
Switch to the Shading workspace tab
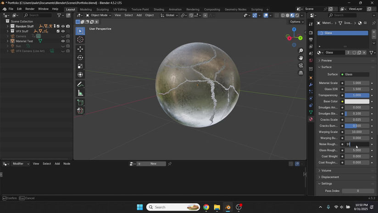pos(159,9)
